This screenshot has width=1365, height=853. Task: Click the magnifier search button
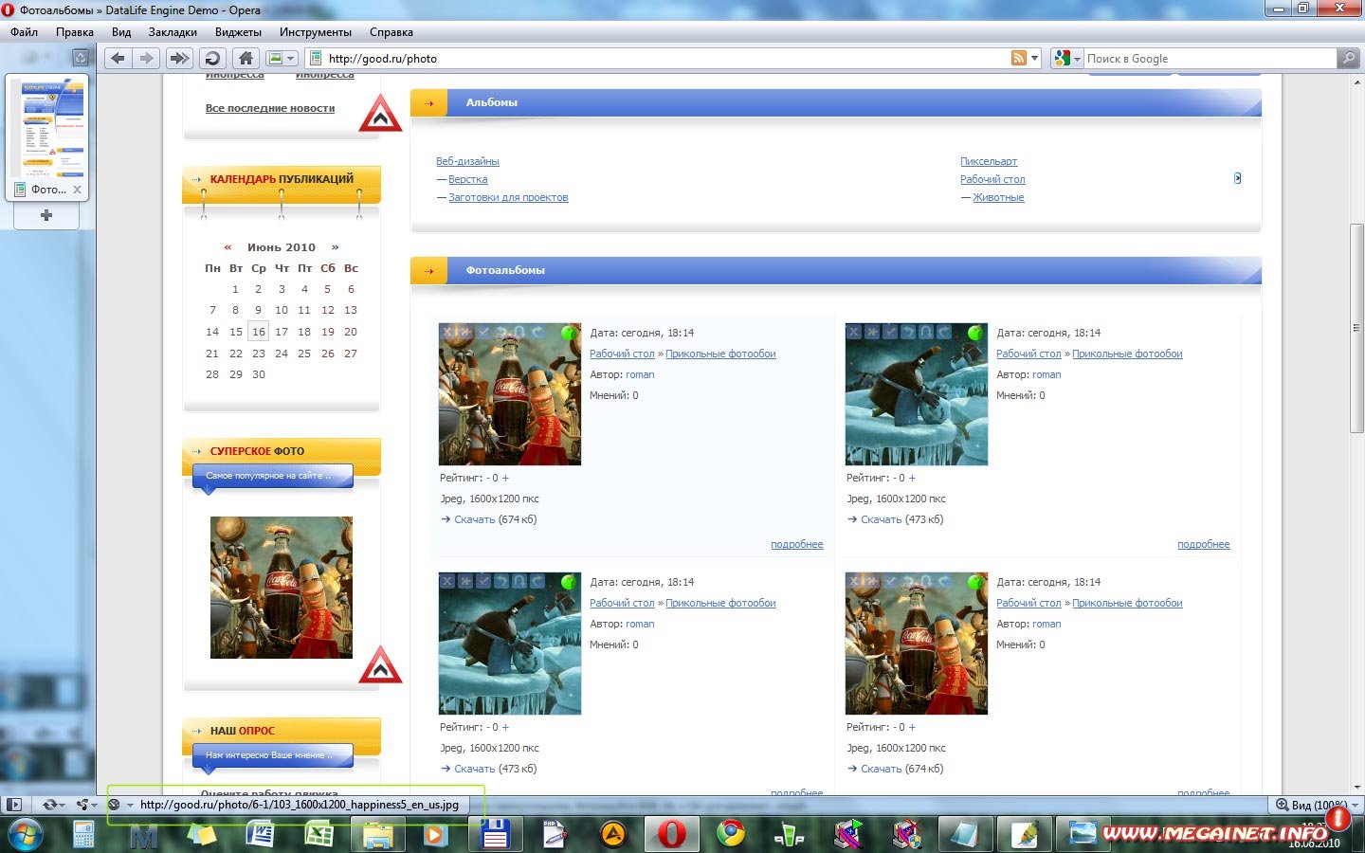[1348, 58]
